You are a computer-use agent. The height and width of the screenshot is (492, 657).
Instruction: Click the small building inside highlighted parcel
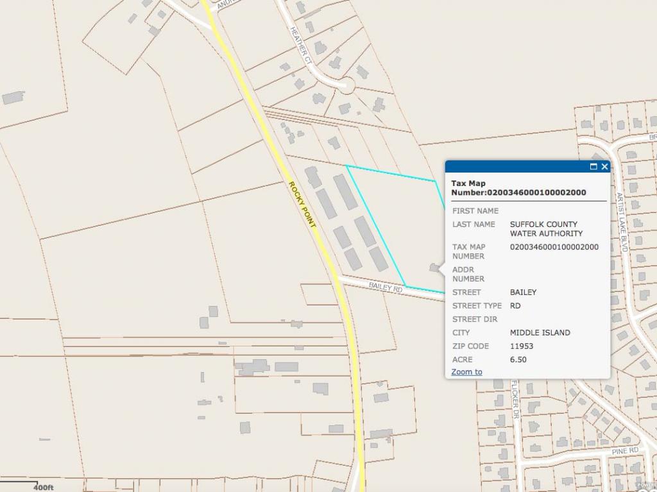tap(434, 267)
